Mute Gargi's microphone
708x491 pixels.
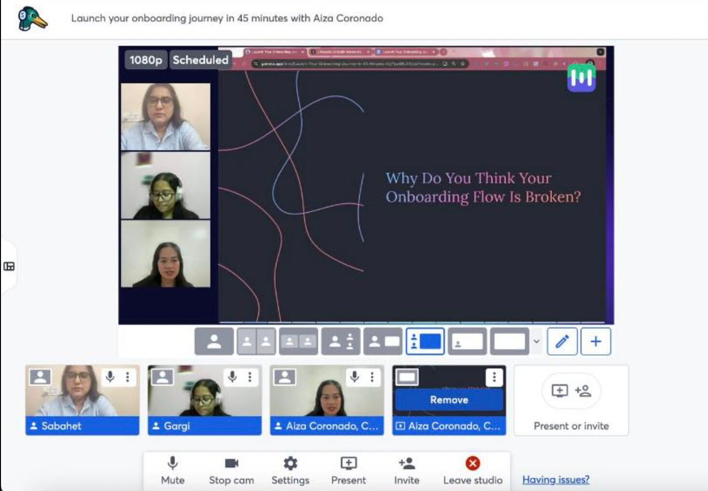tap(232, 377)
